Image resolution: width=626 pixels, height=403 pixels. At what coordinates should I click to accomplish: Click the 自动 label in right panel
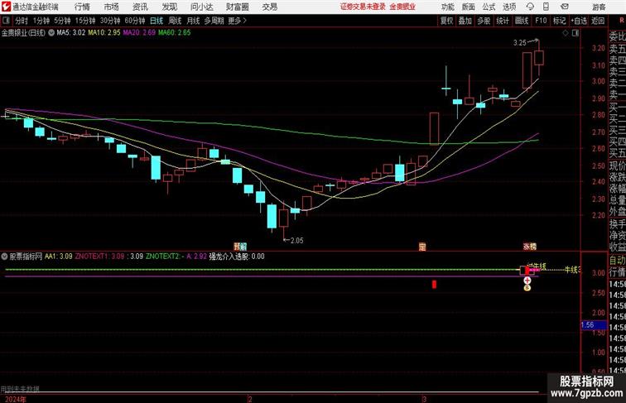point(617,261)
